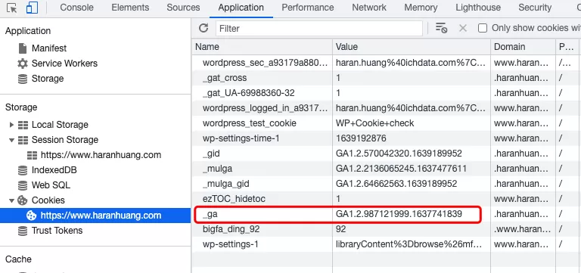
Task: Select IndexedDB in sidebar
Action: (54, 170)
